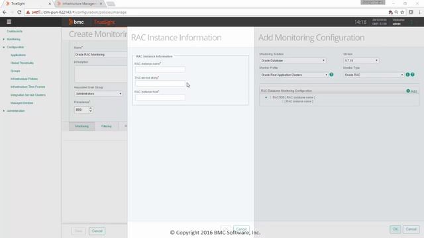Open the browser three-dot menu
The image size is (424, 238).
click(x=419, y=12)
